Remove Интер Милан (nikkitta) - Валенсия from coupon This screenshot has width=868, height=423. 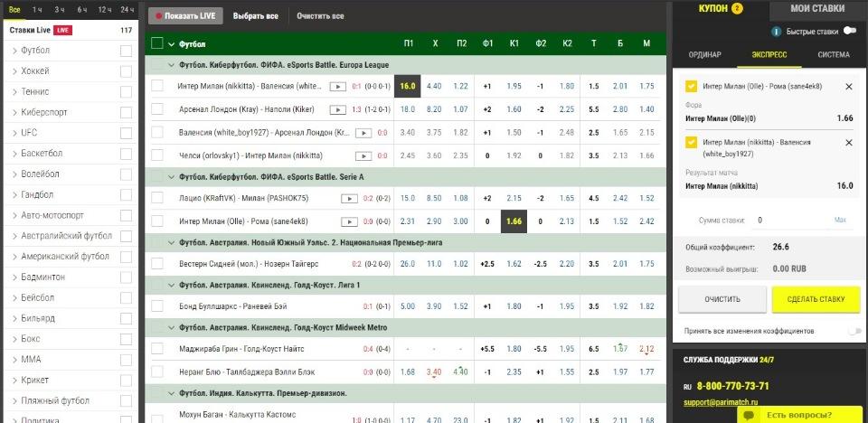(x=849, y=142)
